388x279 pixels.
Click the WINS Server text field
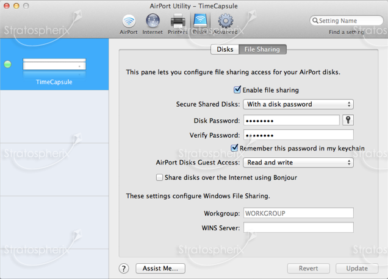[298, 227]
